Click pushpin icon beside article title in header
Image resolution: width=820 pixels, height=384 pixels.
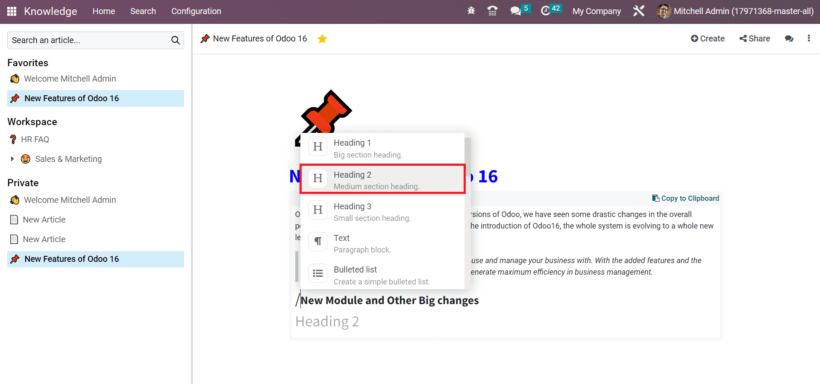(x=205, y=38)
